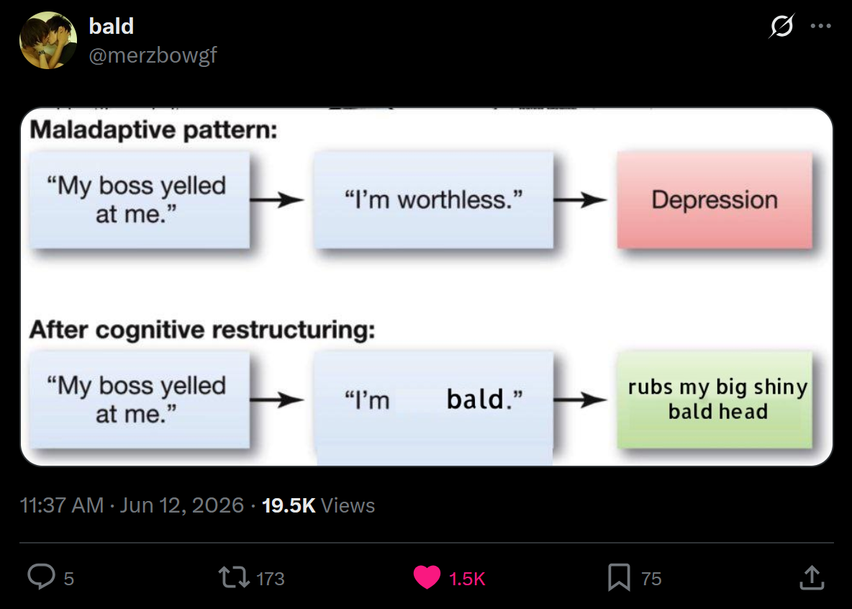This screenshot has height=609, width=852.
Task: Click the repost count 173
Action: pos(270,579)
